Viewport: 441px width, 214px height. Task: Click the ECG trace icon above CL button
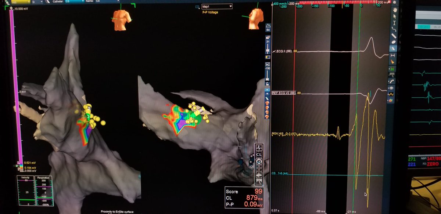(259, 148)
